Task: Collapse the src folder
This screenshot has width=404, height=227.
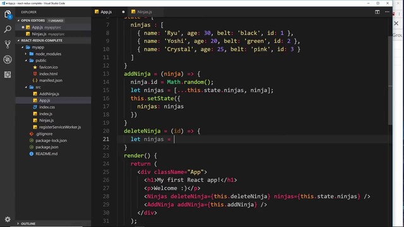Action: (26, 87)
